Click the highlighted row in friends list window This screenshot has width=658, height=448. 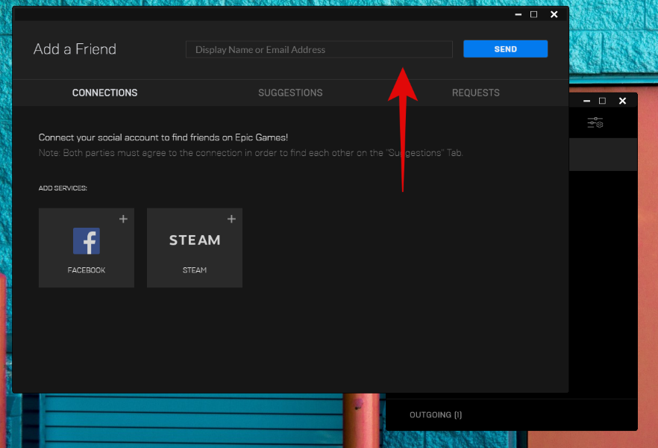coord(603,155)
